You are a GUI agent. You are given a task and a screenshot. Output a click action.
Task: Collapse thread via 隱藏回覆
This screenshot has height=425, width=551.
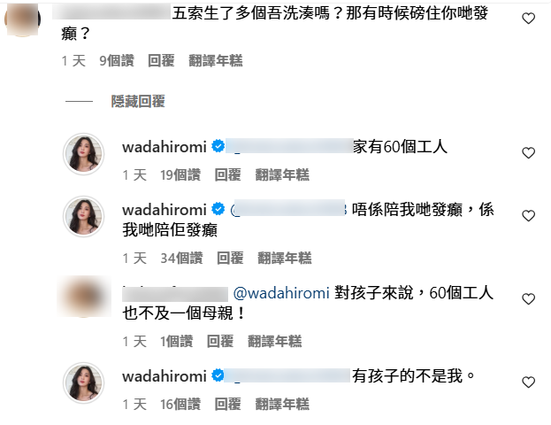click(138, 101)
